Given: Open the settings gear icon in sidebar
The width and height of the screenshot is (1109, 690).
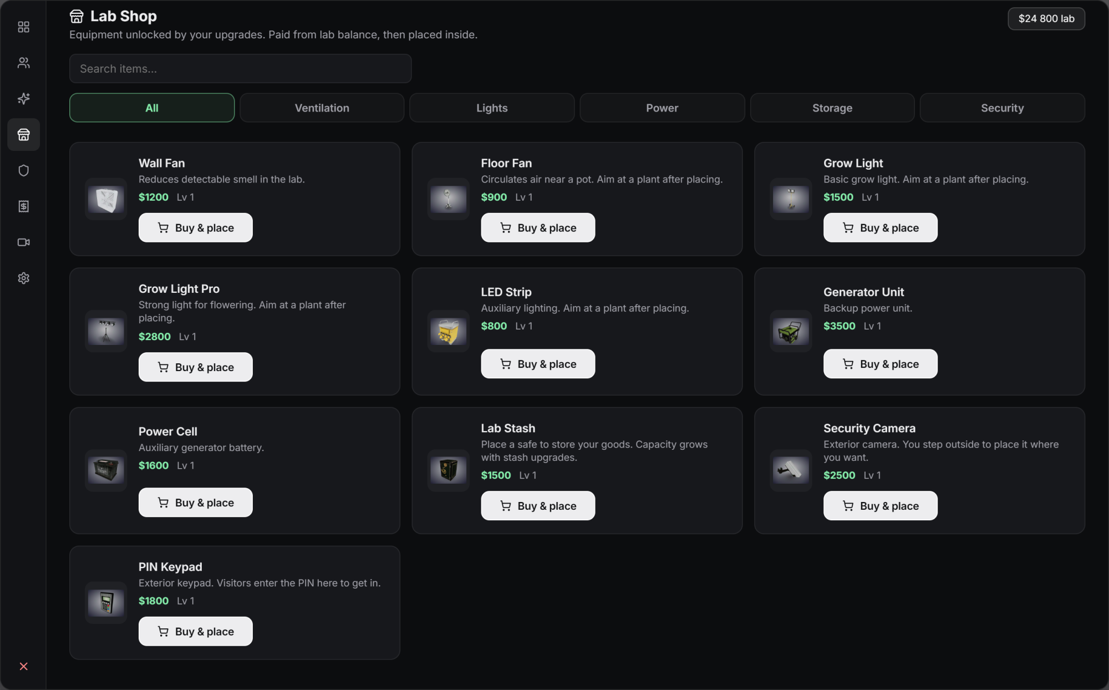Looking at the screenshot, I should (23, 278).
